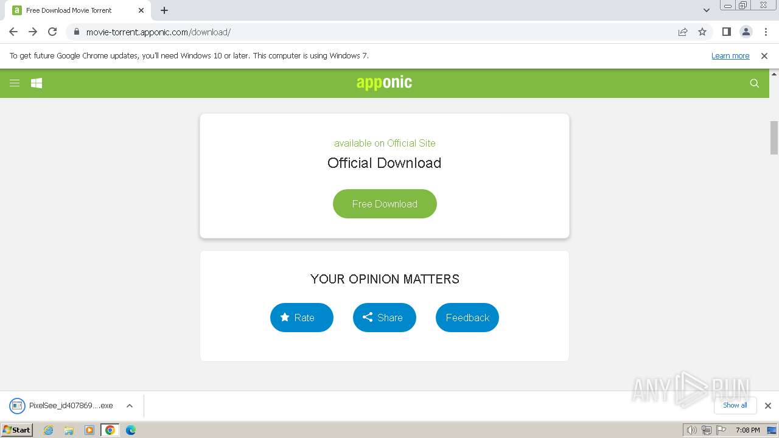View site information lock icon
The image size is (779, 438).
click(x=76, y=32)
